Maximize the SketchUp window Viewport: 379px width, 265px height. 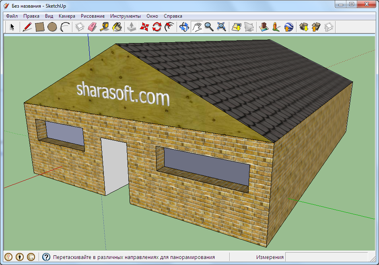pos(352,4)
